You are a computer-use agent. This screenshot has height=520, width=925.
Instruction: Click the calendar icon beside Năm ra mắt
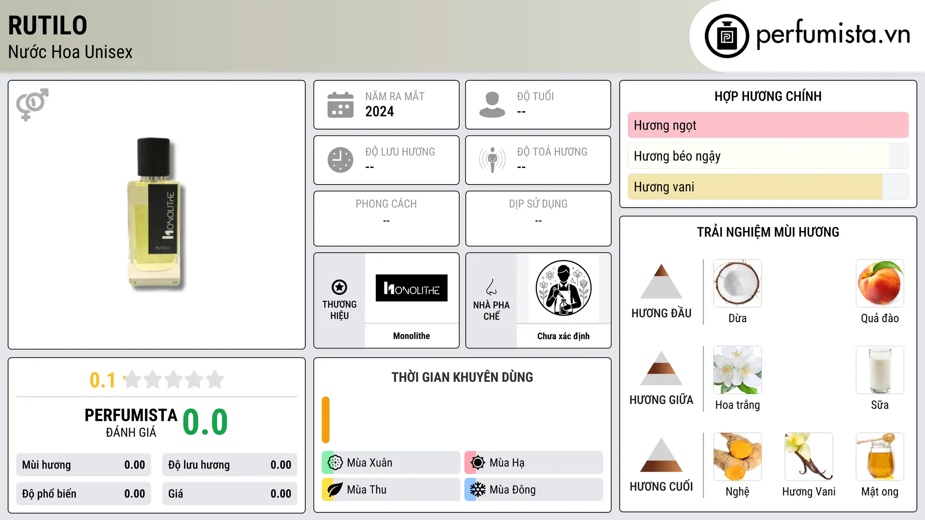341,105
